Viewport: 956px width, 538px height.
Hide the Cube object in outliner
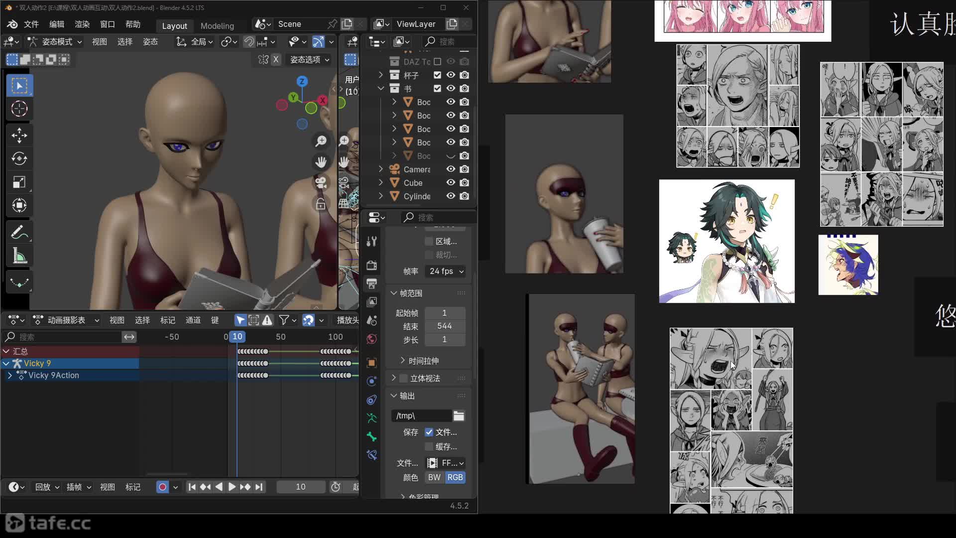451,183
